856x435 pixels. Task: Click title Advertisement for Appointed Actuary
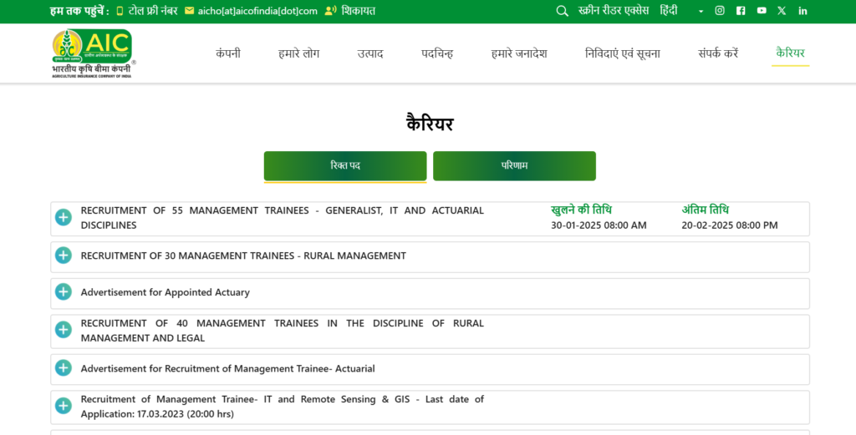[x=165, y=292]
